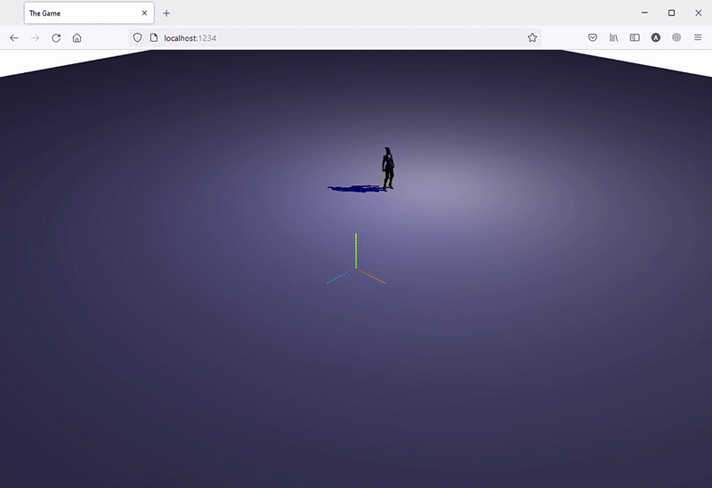Focus the localhost:1234 address bar
712x488 pixels.
point(336,38)
